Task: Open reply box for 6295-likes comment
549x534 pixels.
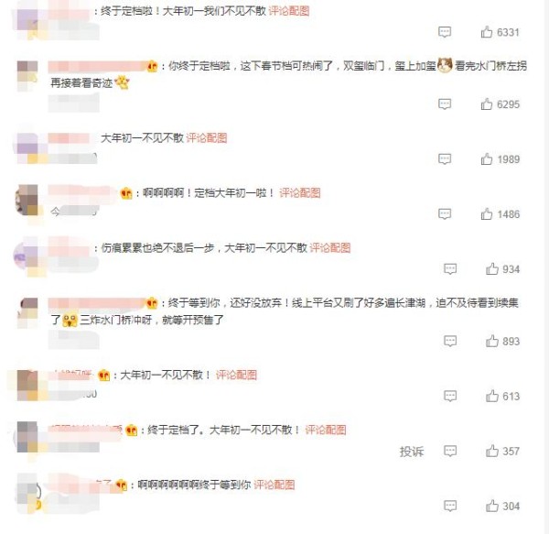Action: tap(445, 104)
